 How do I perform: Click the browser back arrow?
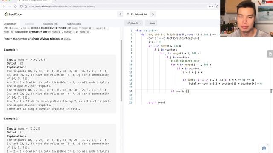coord(4,6)
